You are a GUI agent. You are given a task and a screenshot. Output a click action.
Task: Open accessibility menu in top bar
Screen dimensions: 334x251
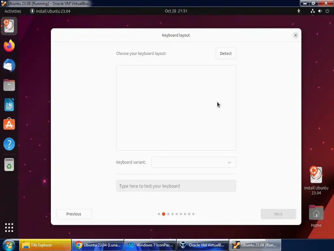299,11
